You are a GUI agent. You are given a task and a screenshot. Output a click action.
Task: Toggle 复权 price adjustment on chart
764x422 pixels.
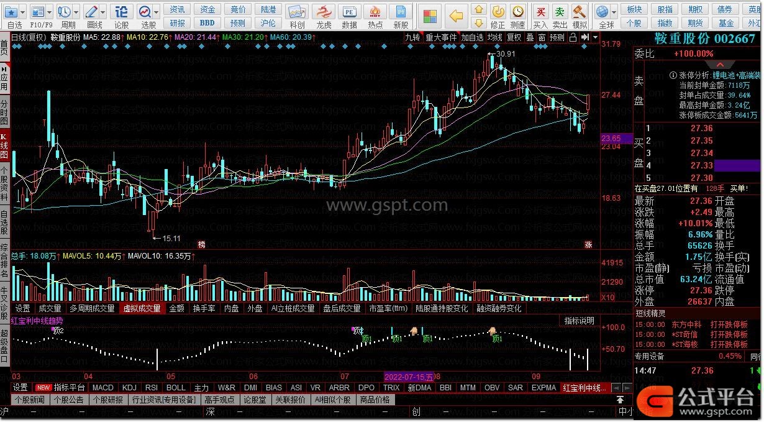coord(514,37)
